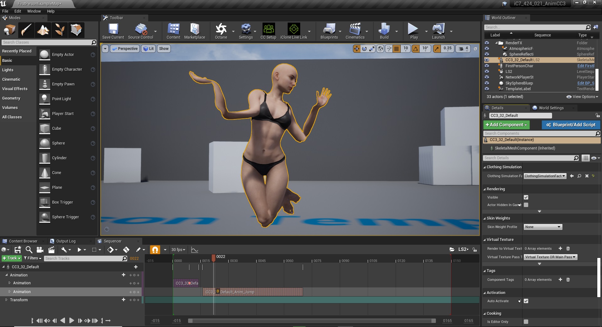The image size is (602, 327).
Task: Click the Sequencer find-in-content-browser magnifier icon
Action: click(x=29, y=250)
